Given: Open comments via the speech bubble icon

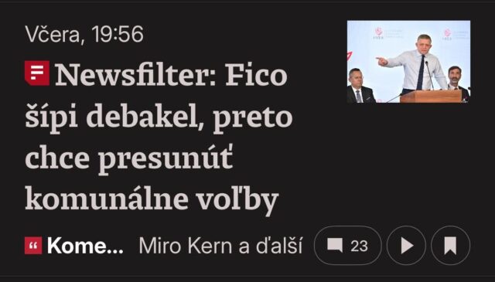Looking at the screenshot, I should click(335, 246).
